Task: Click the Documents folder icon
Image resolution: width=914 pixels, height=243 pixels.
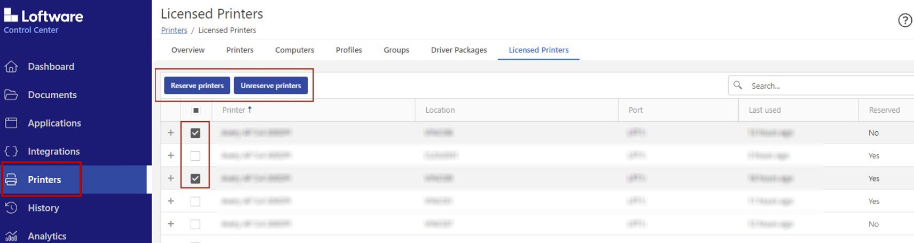Action: 11,95
